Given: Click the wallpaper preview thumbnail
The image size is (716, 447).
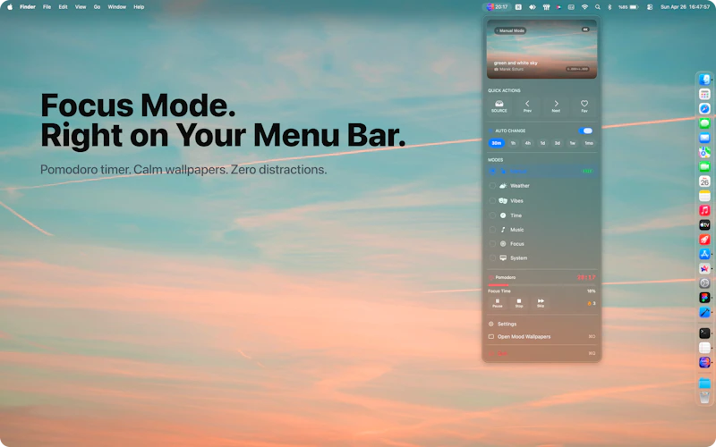Looking at the screenshot, I should [542, 49].
